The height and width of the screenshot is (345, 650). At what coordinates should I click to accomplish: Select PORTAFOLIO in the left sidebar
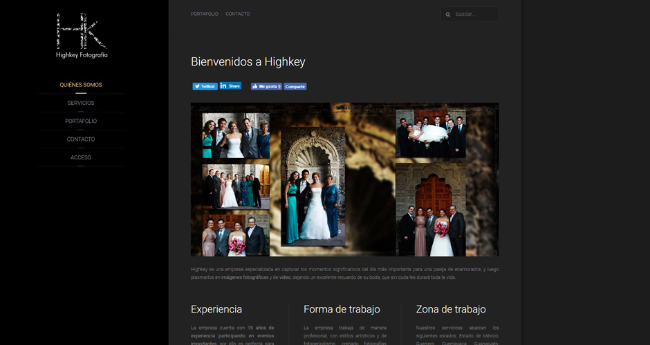pyautogui.click(x=81, y=121)
